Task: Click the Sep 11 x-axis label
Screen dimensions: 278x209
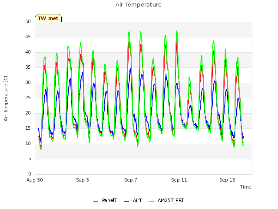Action: [x=179, y=180]
